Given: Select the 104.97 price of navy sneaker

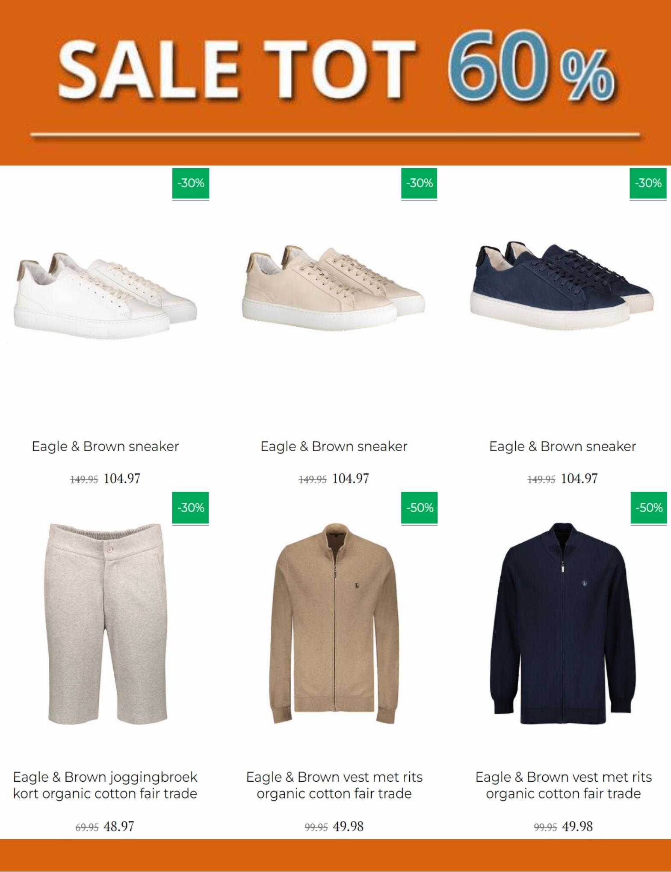Looking at the screenshot, I should tap(579, 478).
